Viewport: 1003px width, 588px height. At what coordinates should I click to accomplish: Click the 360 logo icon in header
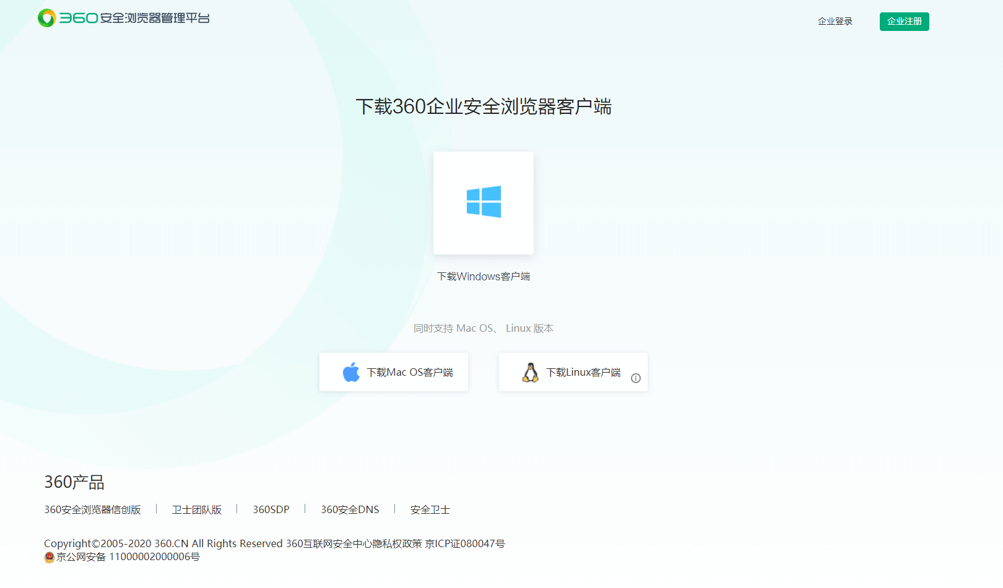pos(46,18)
